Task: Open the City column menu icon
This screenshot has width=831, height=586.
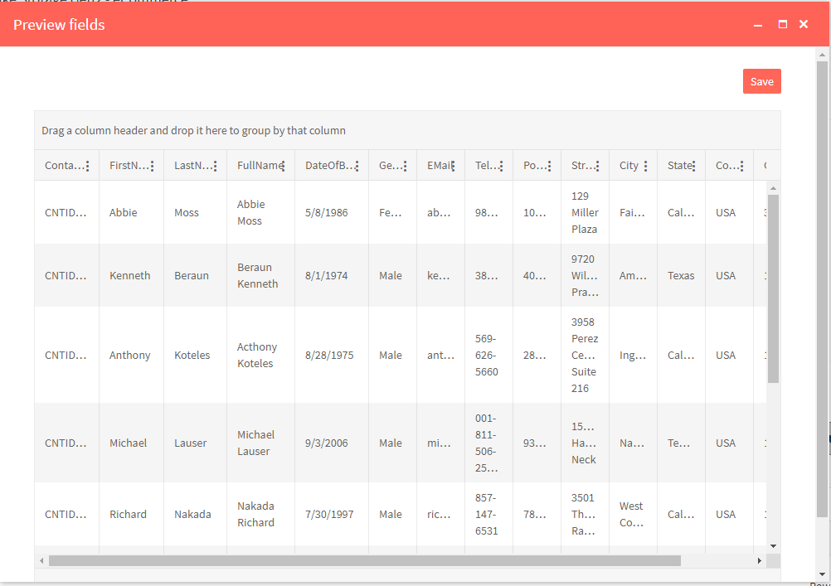Action: click(645, 167)
